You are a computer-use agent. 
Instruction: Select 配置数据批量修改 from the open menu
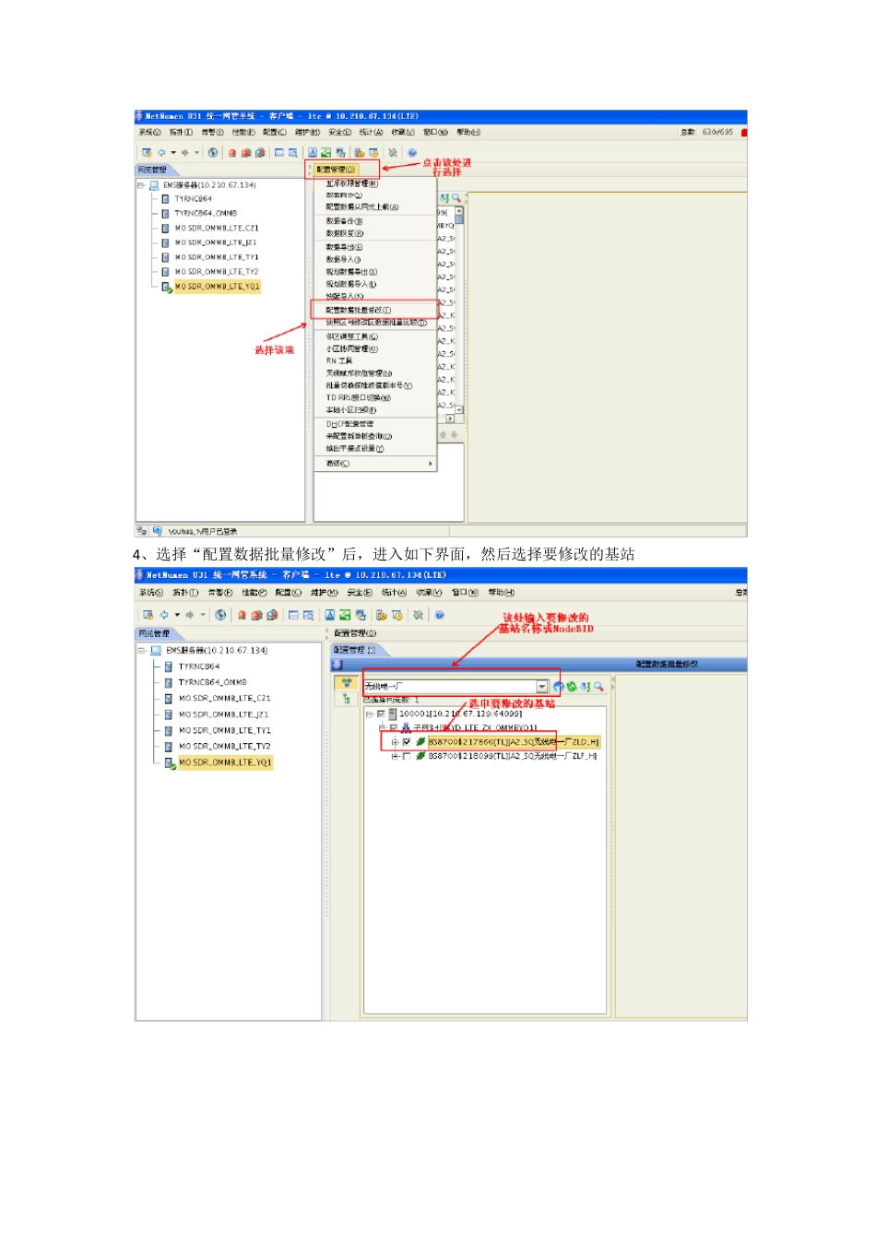coord(359,311)
